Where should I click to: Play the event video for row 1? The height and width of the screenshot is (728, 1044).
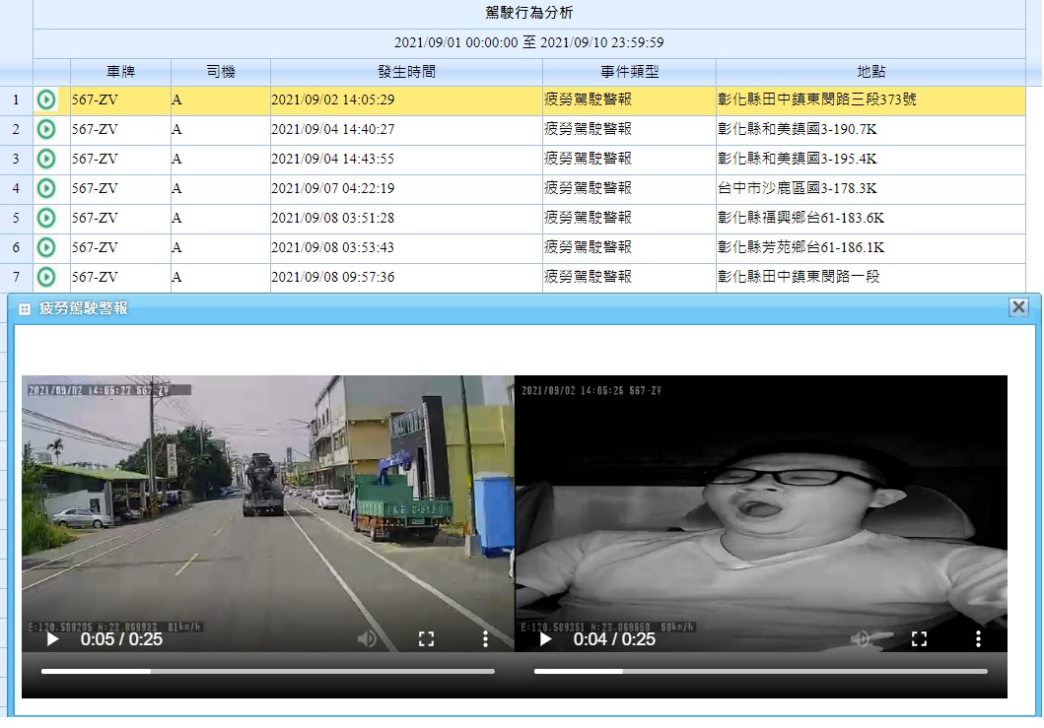click(46, 99)
